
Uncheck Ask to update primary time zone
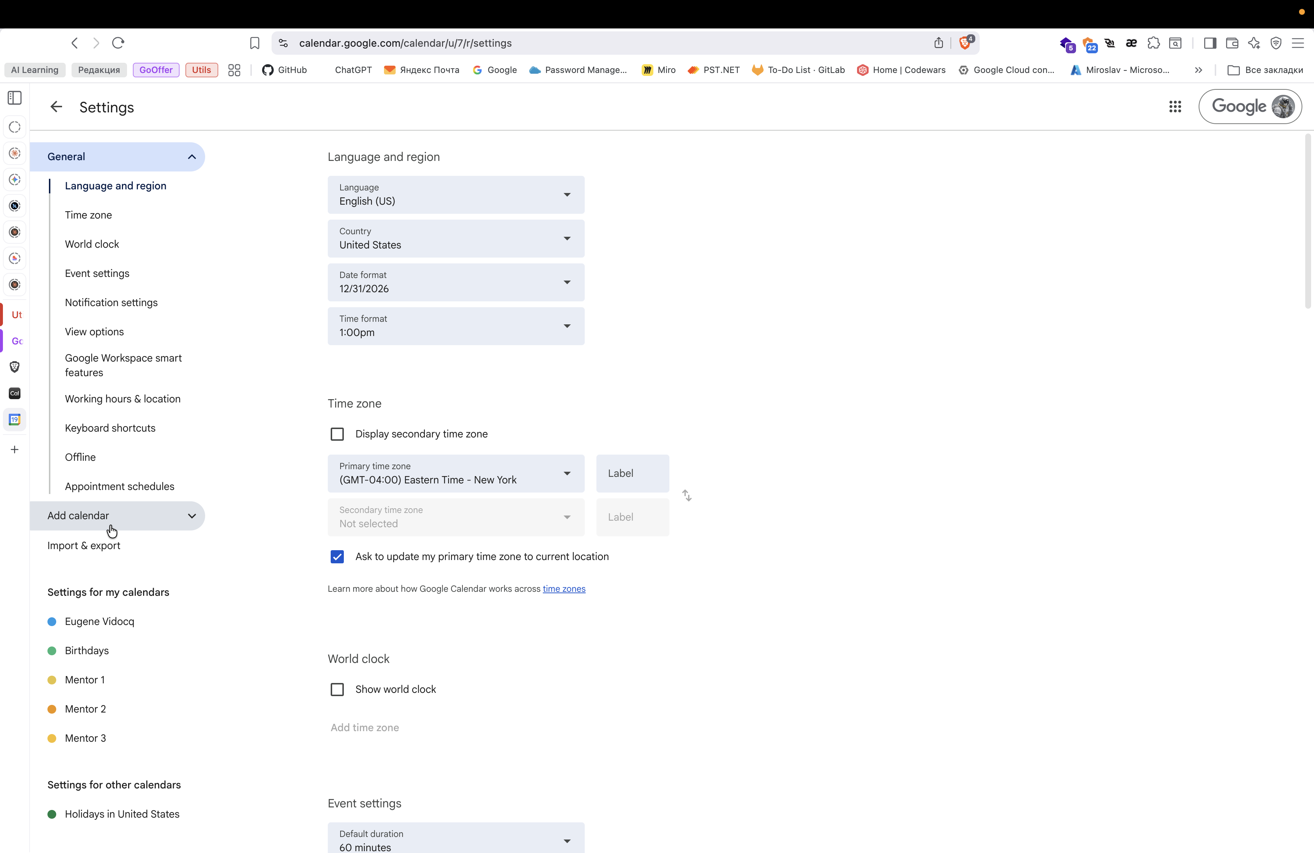(x=337, y=557)
